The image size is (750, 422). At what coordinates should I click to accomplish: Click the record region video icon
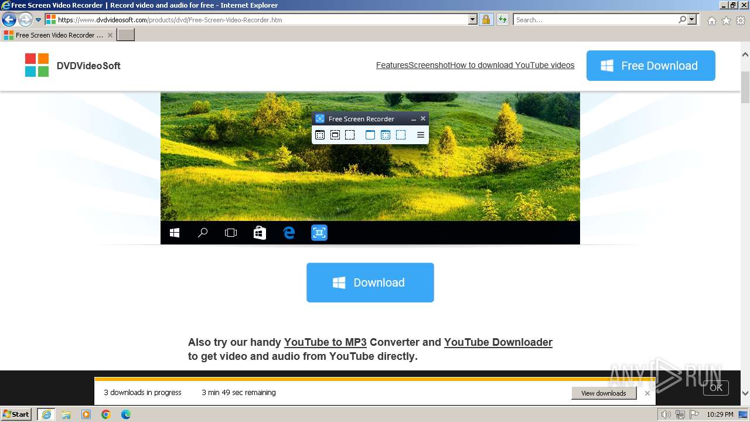click(x=401, y=135)
